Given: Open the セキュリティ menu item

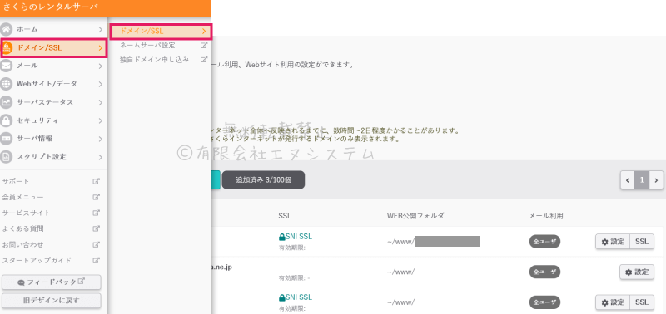Looking at the screenshot, I should (x=53, y=120).
